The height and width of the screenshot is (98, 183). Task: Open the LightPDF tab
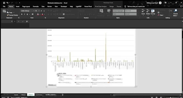pyautogui.click(x=79, y=6)
